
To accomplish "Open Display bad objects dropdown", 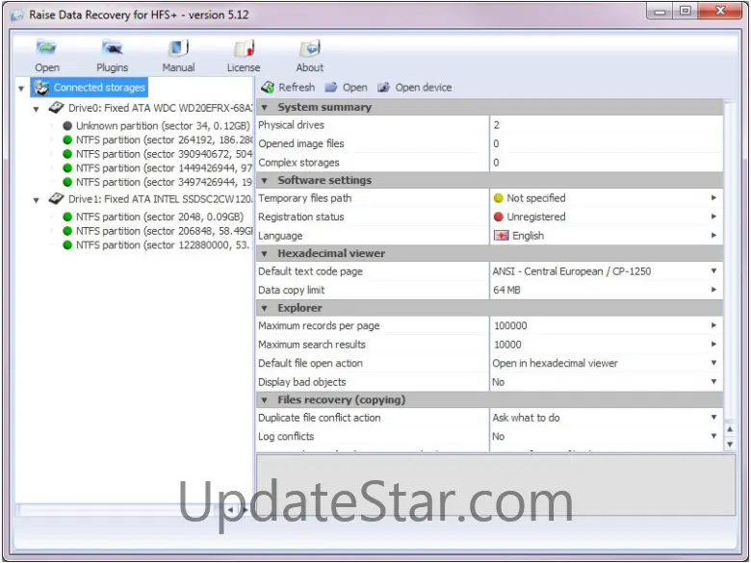I will tap(713, 381).
